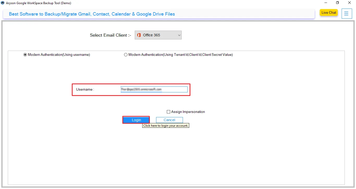Open Live Chat support
Viewport: 356px width, 189px height.
[x=329, y=13]
